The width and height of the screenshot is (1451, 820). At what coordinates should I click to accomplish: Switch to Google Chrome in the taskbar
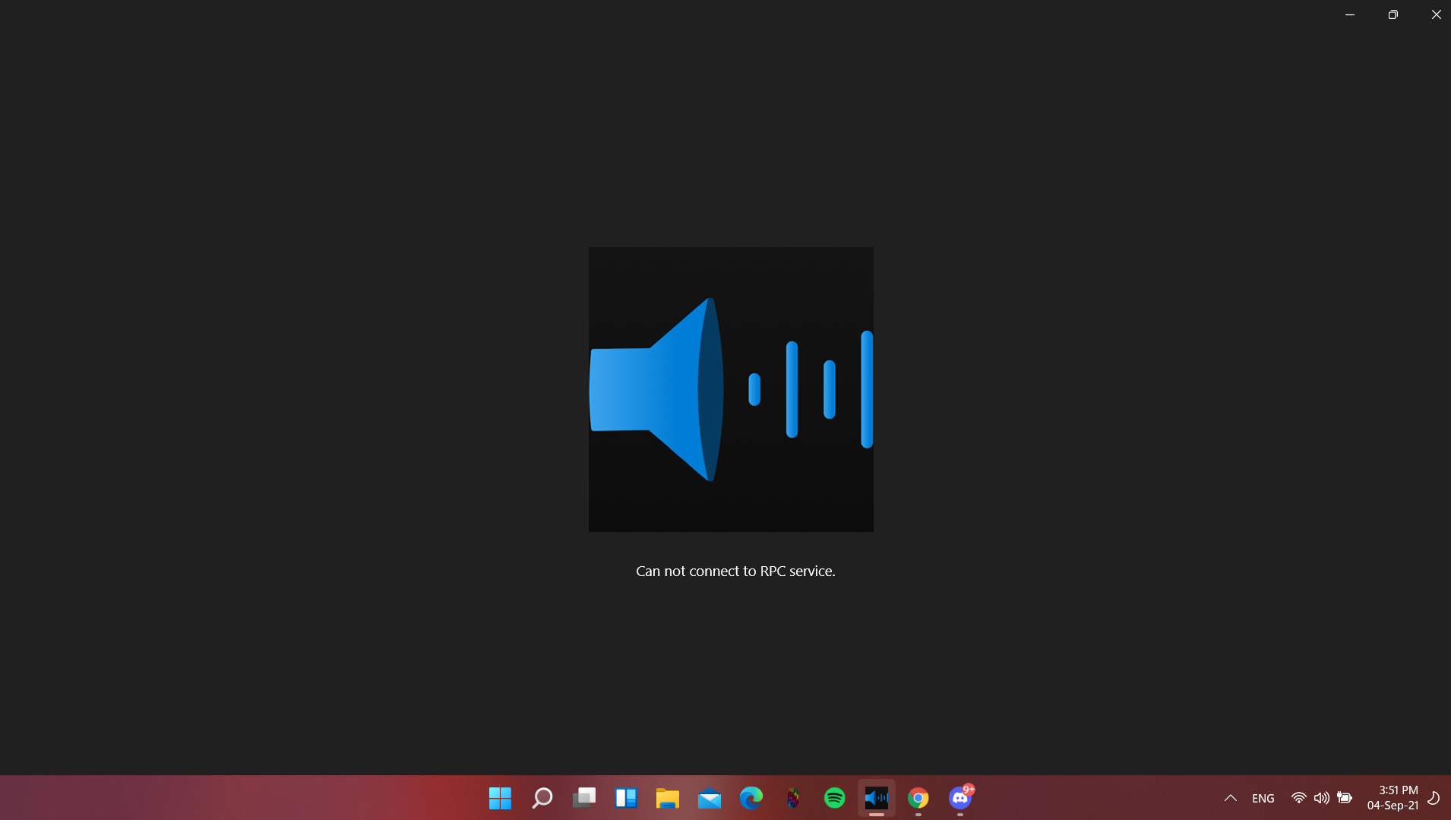click(x=918, y=798)
